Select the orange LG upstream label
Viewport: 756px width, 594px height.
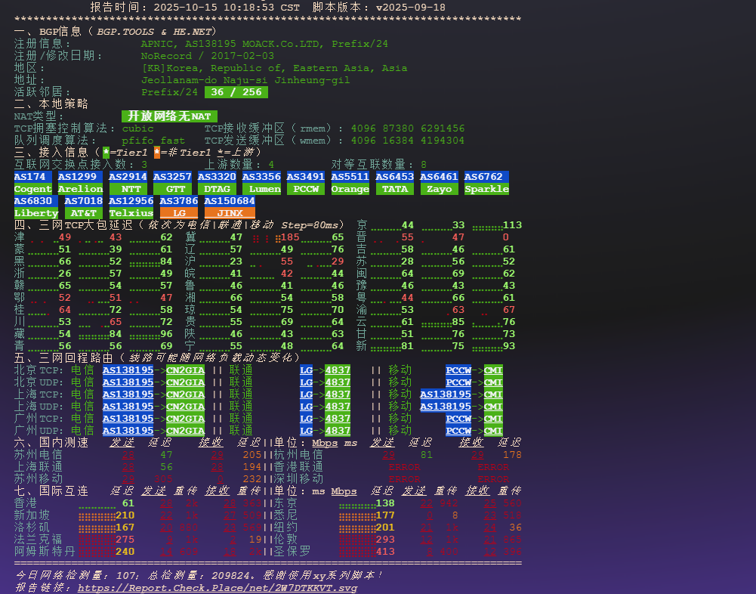click(x=179, y=213)
